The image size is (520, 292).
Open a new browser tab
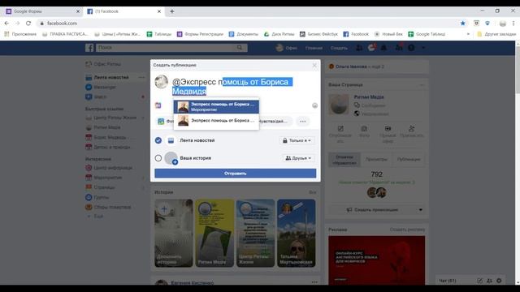pos(171,11)
